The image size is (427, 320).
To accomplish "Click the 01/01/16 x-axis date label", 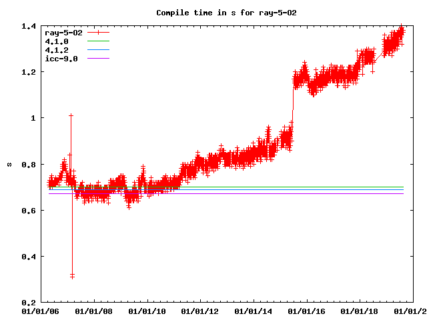I will [307, 311].
